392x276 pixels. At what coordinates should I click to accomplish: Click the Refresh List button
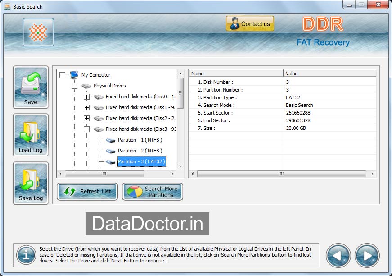[x=87, y=192]
